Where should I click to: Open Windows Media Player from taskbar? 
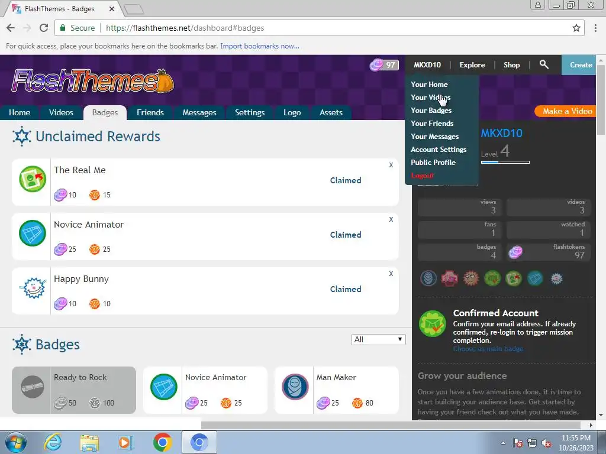[x=125, y=442]
